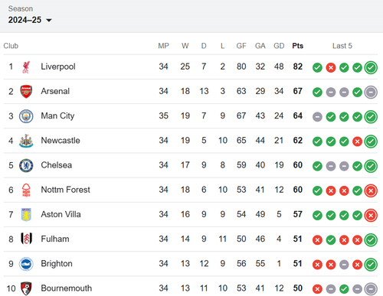Click the Arsenal club crest
Viewport: 383px width, 296px height.
point(26,92)
